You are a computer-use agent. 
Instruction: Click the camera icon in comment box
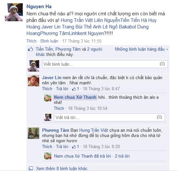click(x=162, y=64)
